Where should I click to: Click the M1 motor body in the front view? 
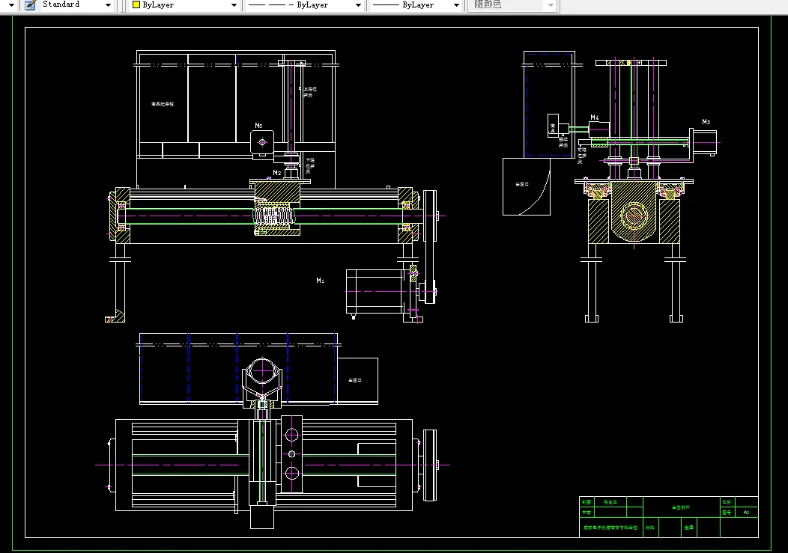click(x=373, y=290)
